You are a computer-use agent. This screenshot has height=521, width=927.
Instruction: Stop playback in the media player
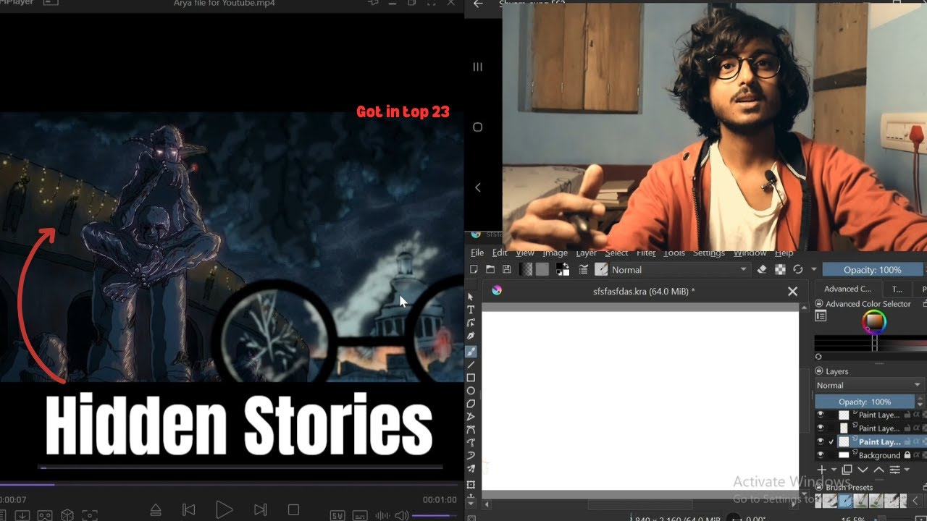pyautogui.click(x=293, y=510)
